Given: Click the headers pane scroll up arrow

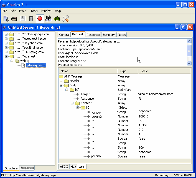Looking at the screenshot, I should click(189, 41).
